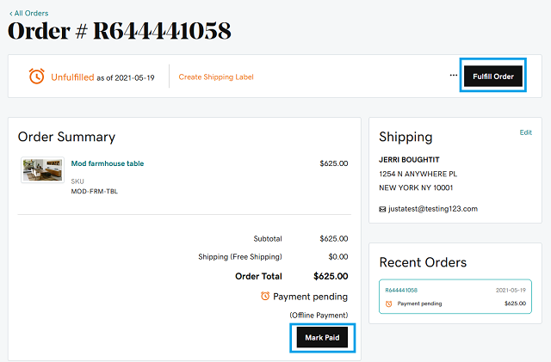Click the Fulfill Order button
The image size is (551, 362).
tap(493, 77)
